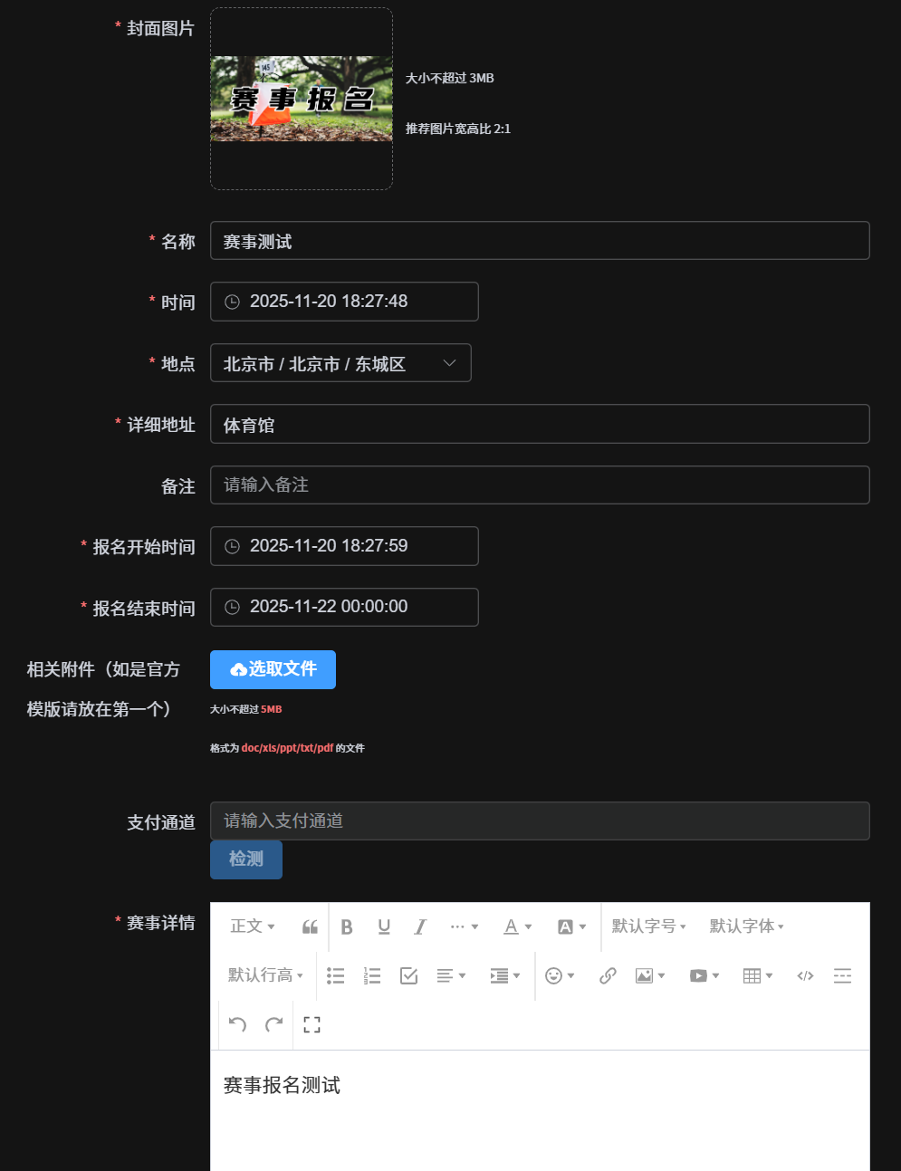Toggle underline formatting
The height and width of the screenshot is (1171, 901).
384,926
